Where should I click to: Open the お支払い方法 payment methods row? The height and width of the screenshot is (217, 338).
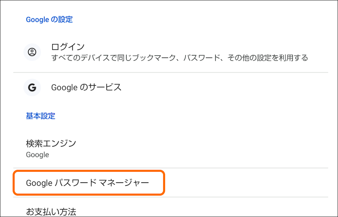[x=51, y=211]
